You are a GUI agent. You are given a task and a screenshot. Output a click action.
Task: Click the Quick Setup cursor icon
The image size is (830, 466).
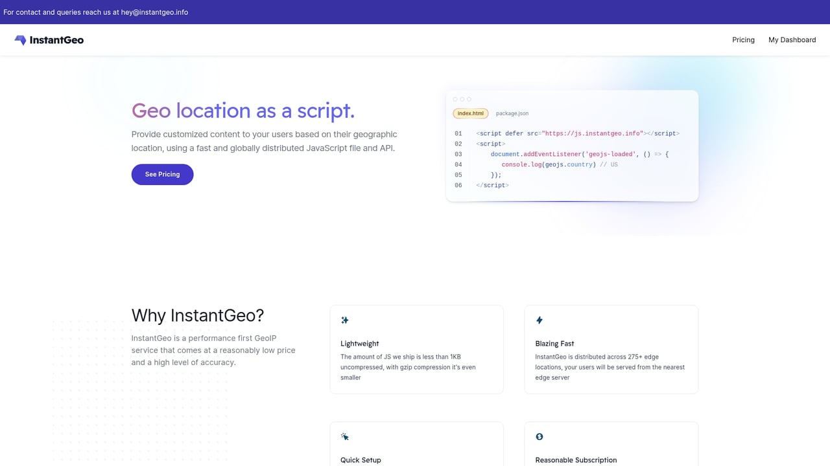pos(344,436)
